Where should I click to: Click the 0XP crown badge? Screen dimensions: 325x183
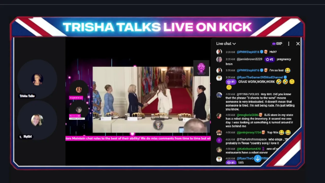(x=277, y=44)
